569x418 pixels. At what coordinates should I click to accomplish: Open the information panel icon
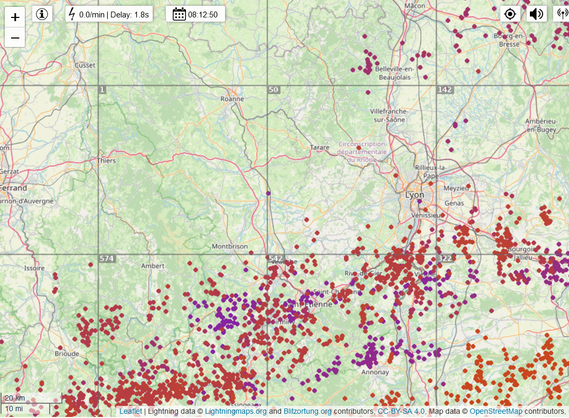pos(42,14)
